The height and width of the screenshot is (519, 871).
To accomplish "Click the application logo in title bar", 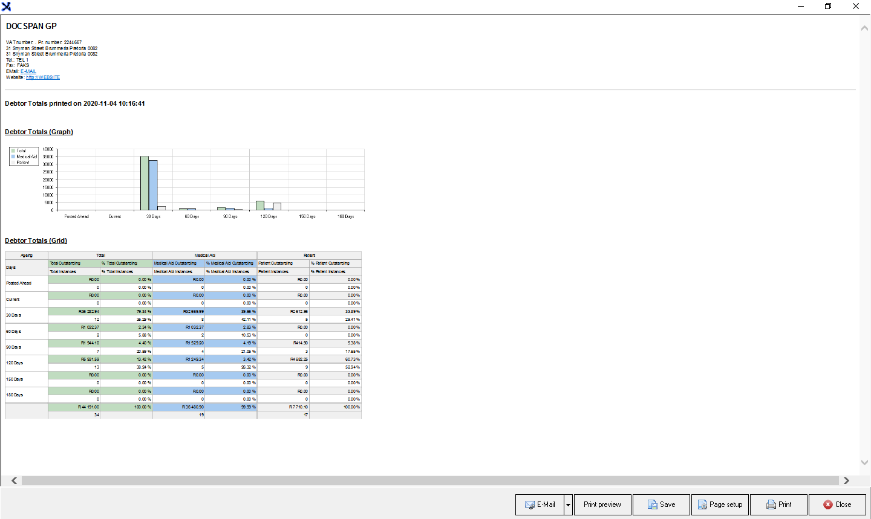I will coord(6,6).
